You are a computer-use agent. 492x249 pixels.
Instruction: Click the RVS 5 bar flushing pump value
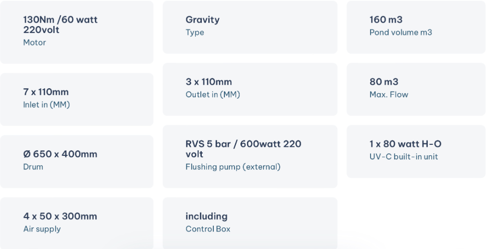[243, 149]
